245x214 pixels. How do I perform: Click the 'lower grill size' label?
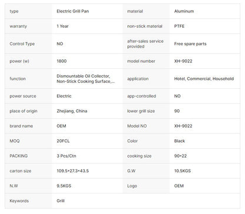[x=141, y=111]
